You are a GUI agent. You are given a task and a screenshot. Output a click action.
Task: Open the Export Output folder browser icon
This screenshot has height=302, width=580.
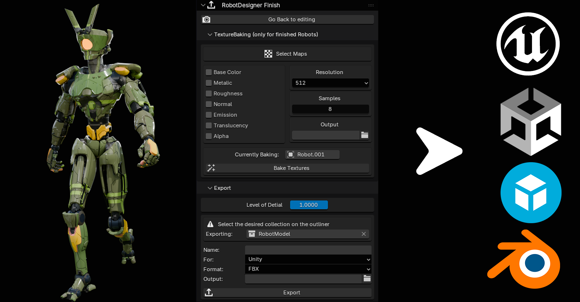pyautogui.click(x=367, y=278)
